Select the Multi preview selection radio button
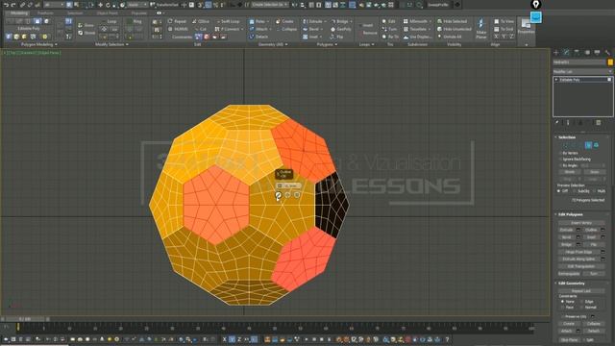The image size is (615, 346). [595, 191]
